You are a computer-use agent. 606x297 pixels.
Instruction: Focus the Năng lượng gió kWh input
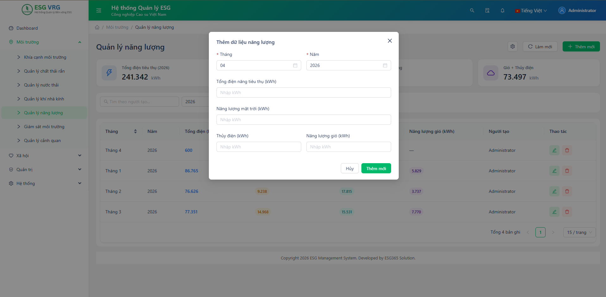click(349, 147)
